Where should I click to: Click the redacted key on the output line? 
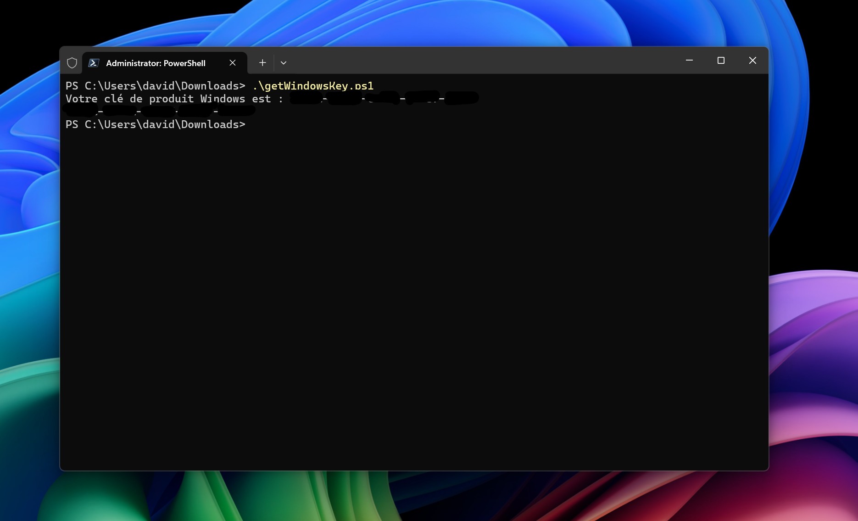coord(384,98)
